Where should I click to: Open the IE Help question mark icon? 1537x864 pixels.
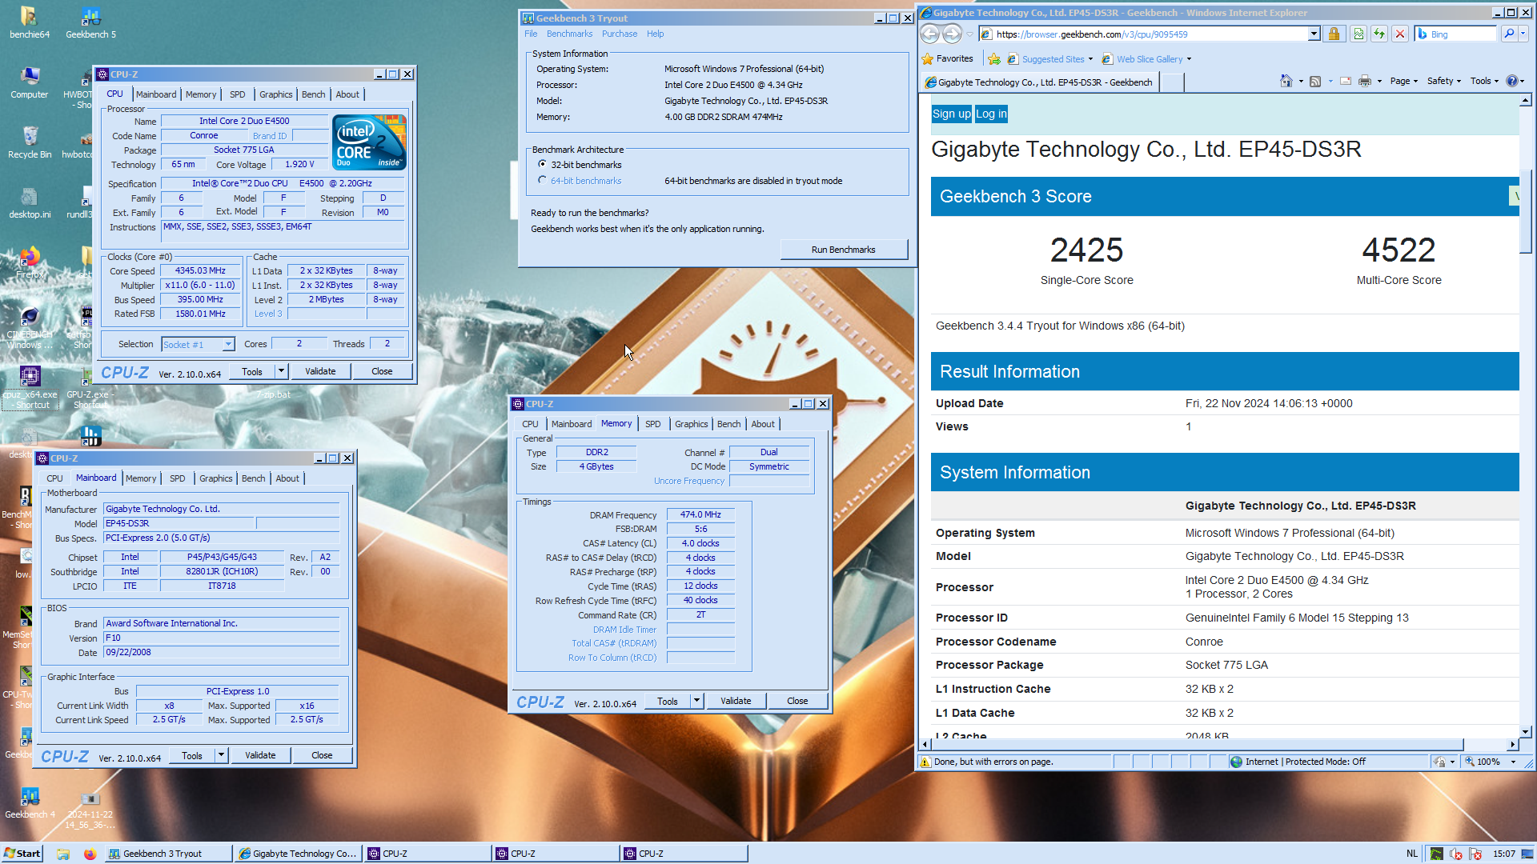click(x=1511, y=81)
